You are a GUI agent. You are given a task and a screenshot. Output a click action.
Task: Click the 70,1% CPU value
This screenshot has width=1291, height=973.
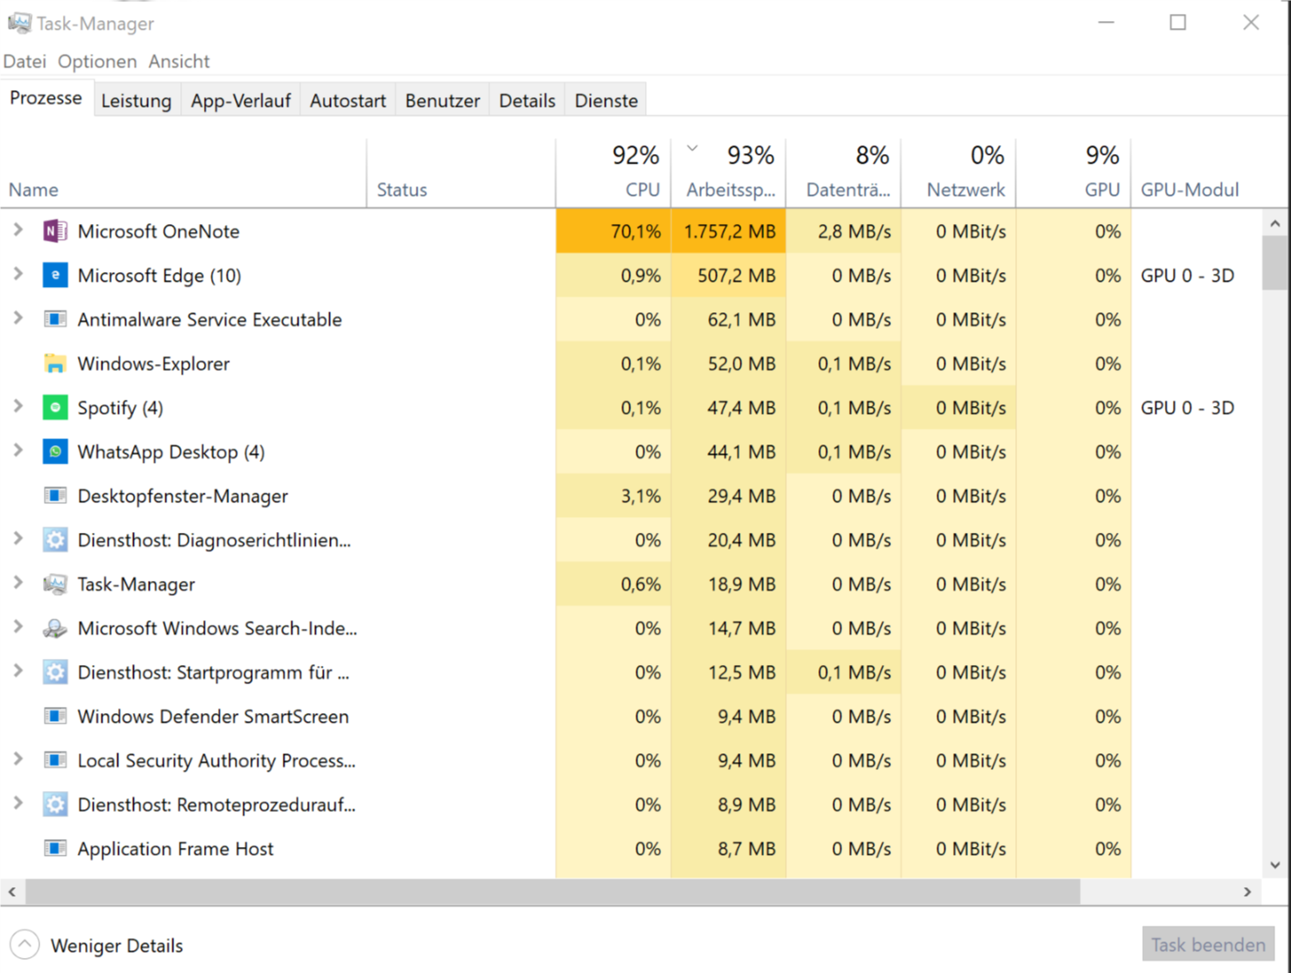click(x=614, y=231)
